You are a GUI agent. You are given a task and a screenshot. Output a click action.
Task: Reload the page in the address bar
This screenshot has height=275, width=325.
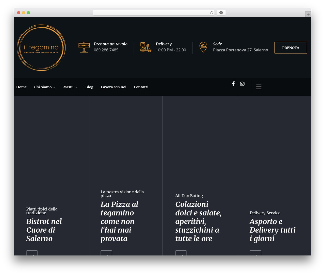click(211, 13)
